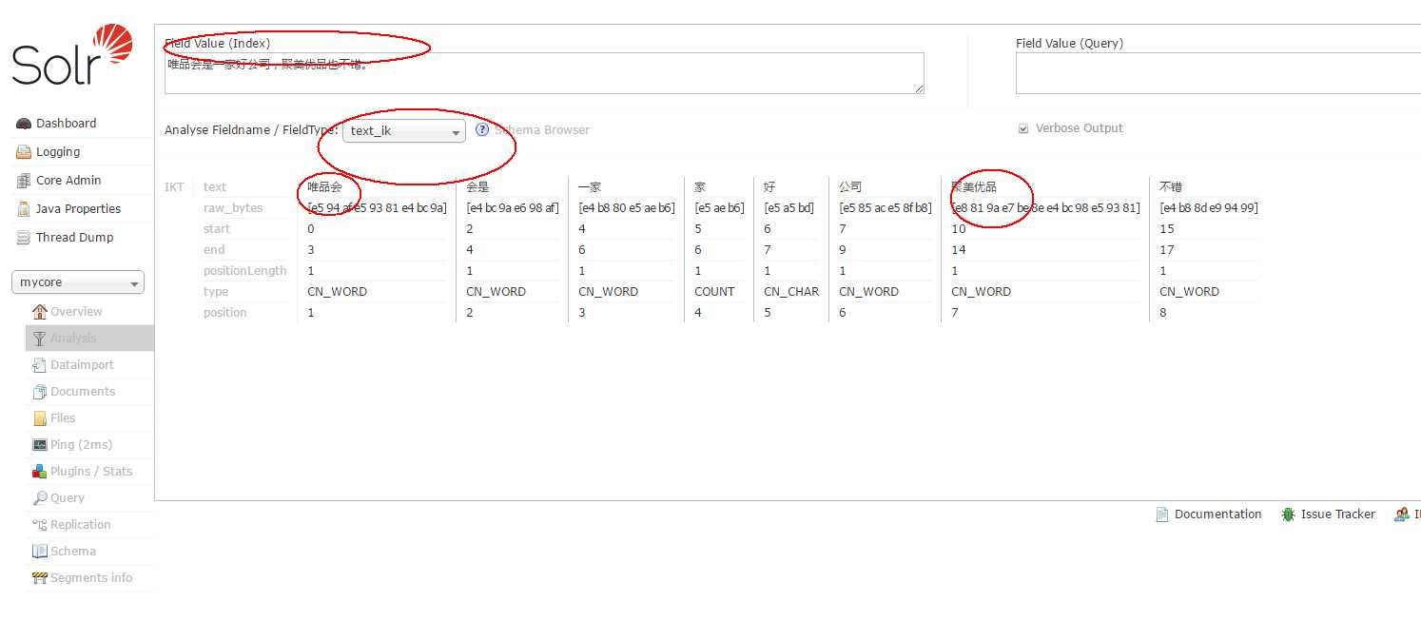Click the raw bytes [e5 a5 bd]

click(788, 208)
